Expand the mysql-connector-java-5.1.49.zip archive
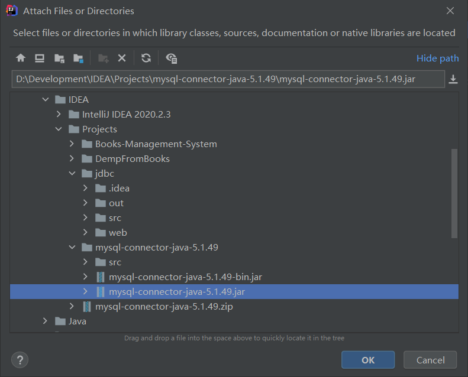The image size is (468, 377). coord(72,306)
